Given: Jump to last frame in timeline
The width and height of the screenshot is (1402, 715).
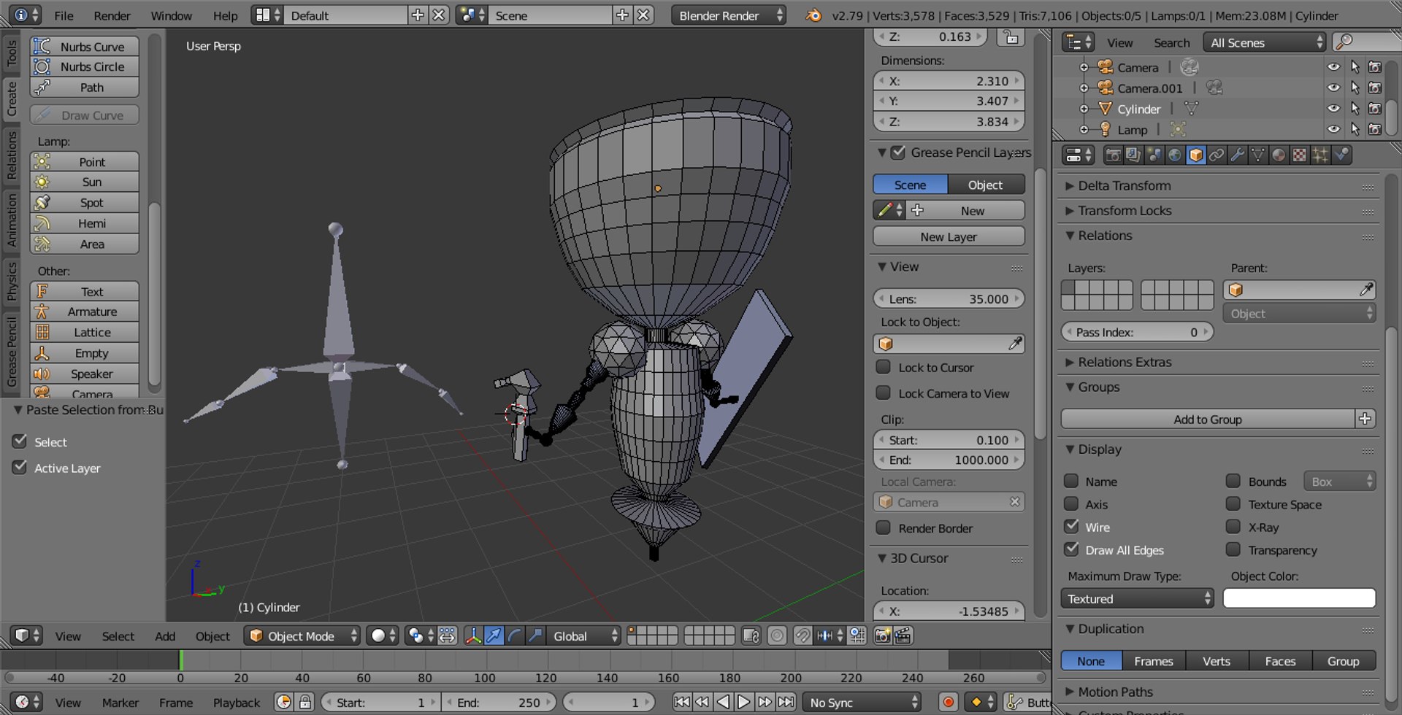Looking at the screenshot, I should pos(786,702).
